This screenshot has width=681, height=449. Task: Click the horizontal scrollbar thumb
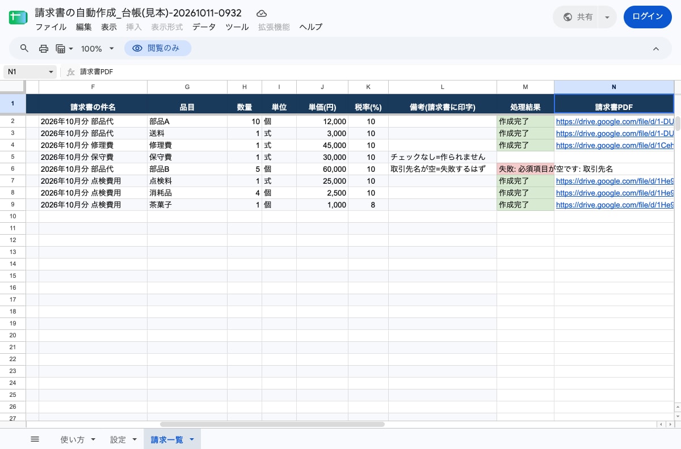272,424
